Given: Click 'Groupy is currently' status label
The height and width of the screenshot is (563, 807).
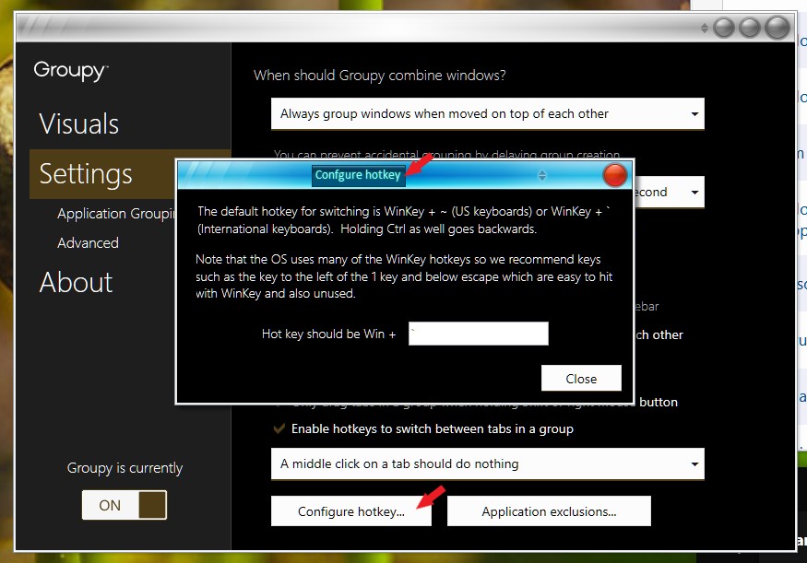Looking at the screenshot, I should click(x=125, y=468).
